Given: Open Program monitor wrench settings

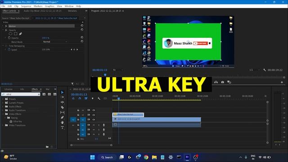Looking at the screenshot, I should pos(265,70).
